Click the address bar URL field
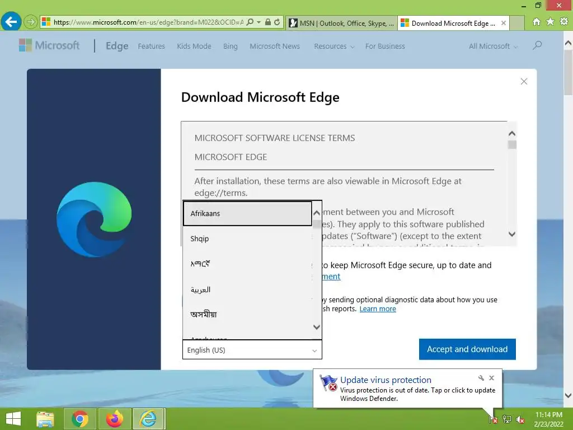 click(148, 22)
